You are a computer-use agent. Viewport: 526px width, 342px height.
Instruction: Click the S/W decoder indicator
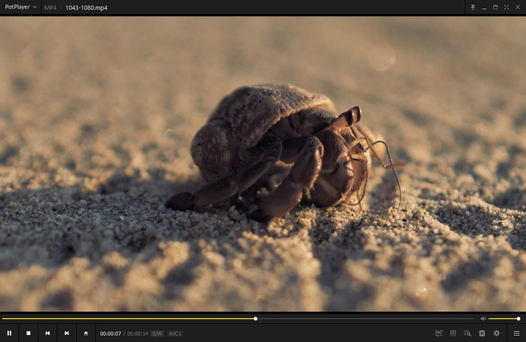coord(157,334)
